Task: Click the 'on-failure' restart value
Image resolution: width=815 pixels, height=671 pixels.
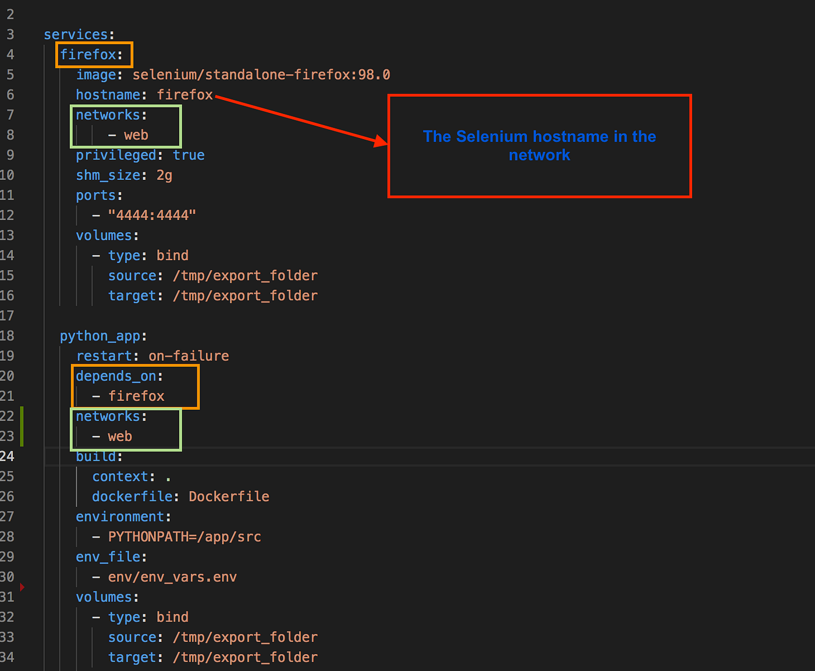Action: tap(189, 356)
